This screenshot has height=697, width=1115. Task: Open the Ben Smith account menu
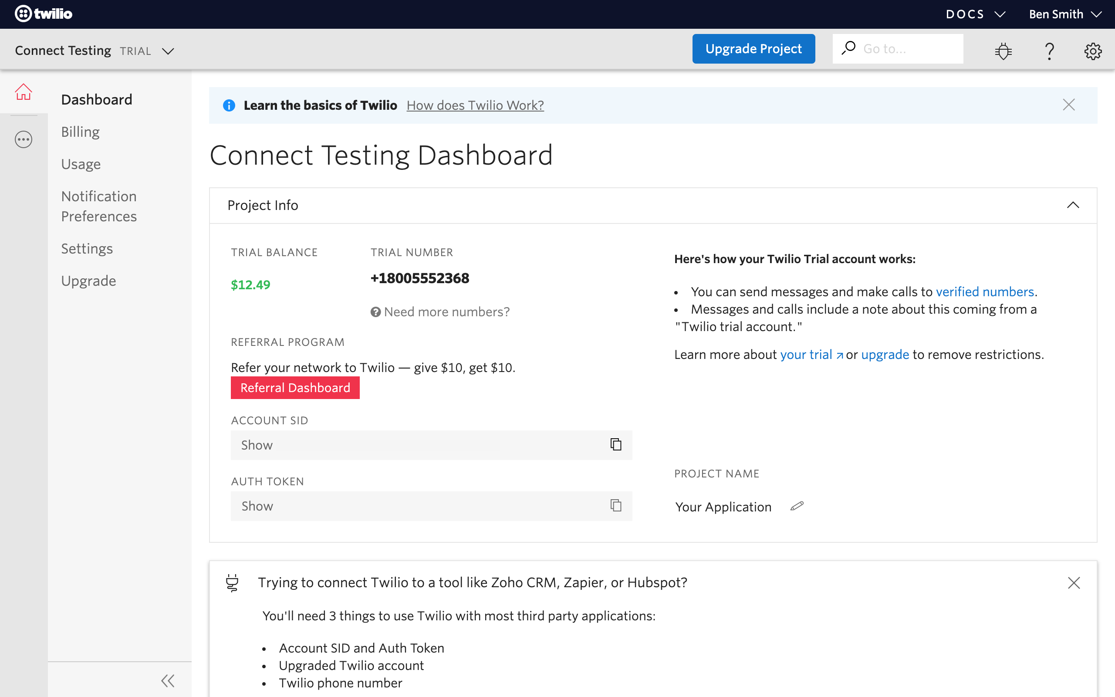click(1065, 14)
